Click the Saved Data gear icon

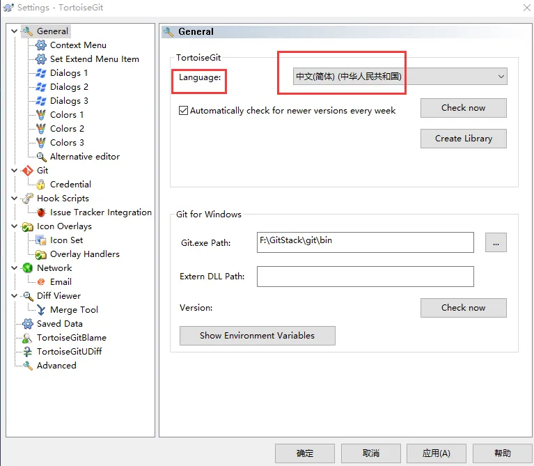tap(28, 324)
